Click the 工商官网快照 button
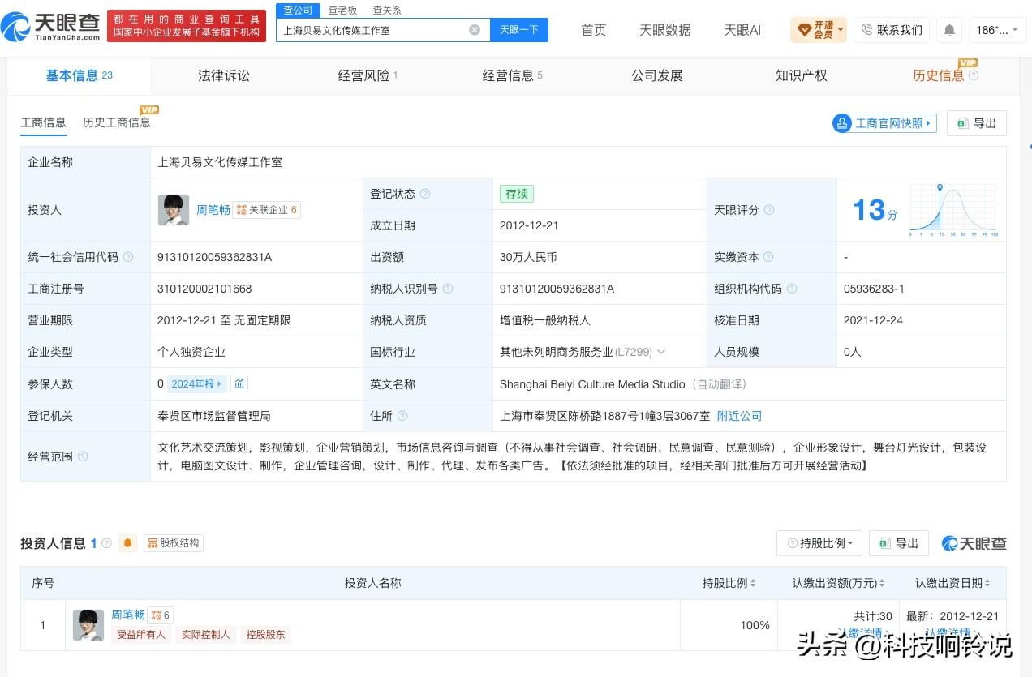The height and width of the screenshot is (677, 1032). (x=884, y=123)
